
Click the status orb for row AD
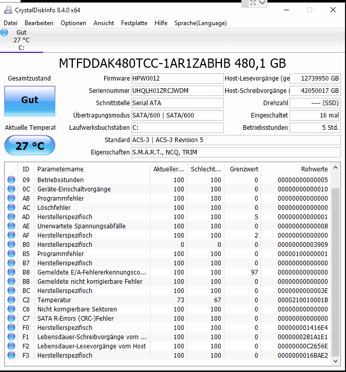[x=11, y=217]
